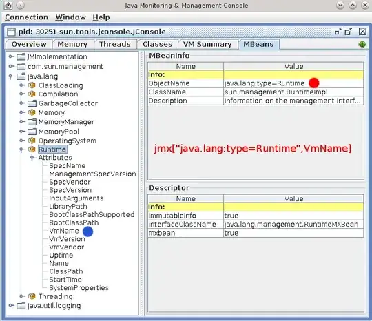
Task: Click MBeanInfo Name column header
Action: 185,66
